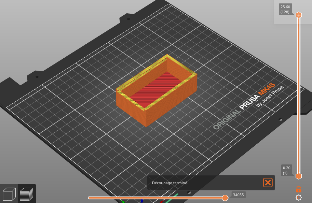This screenshot has width=312, height=203.
Task: Click the bottom hexagon thumb of vertical slider
Action: coord(298,176)
